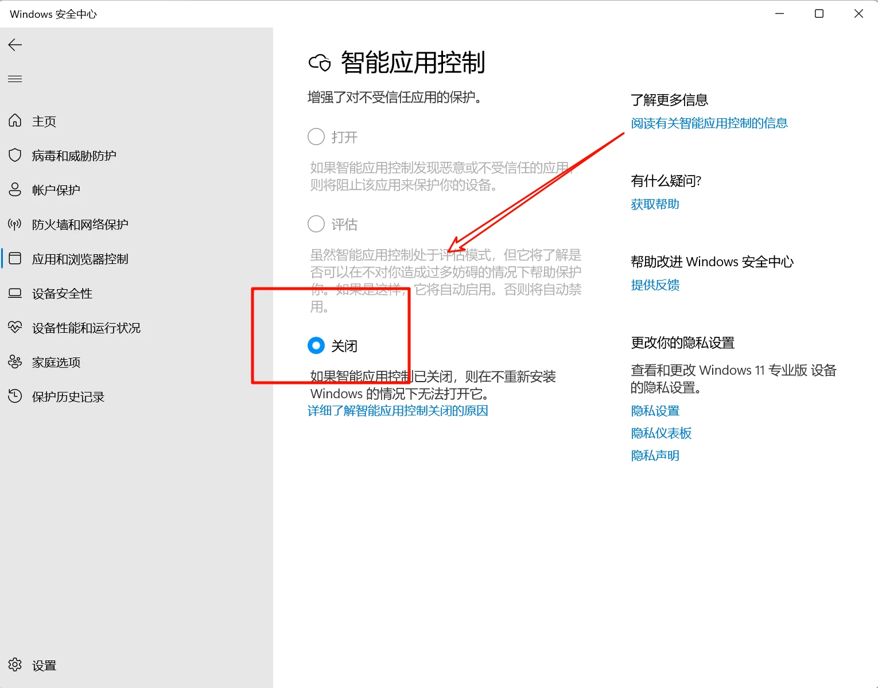Click the person icon for 帐户保护
The image size is (878, 688).
coord(15,190)
